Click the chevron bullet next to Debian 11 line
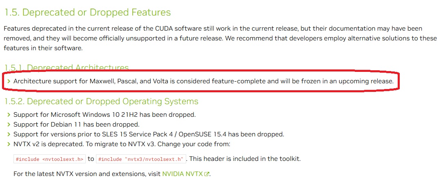 (9, 124)
